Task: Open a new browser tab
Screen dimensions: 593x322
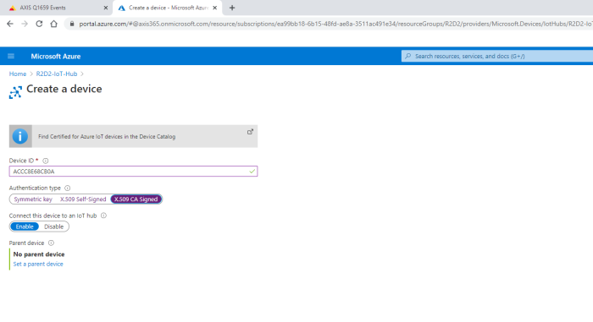Action: click(232, 8)
